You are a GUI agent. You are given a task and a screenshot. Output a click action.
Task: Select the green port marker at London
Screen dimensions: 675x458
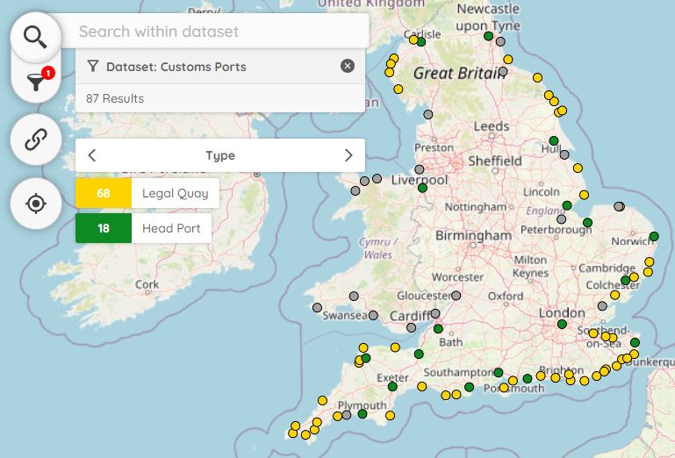pyautogui.click(x=562, y=324)
